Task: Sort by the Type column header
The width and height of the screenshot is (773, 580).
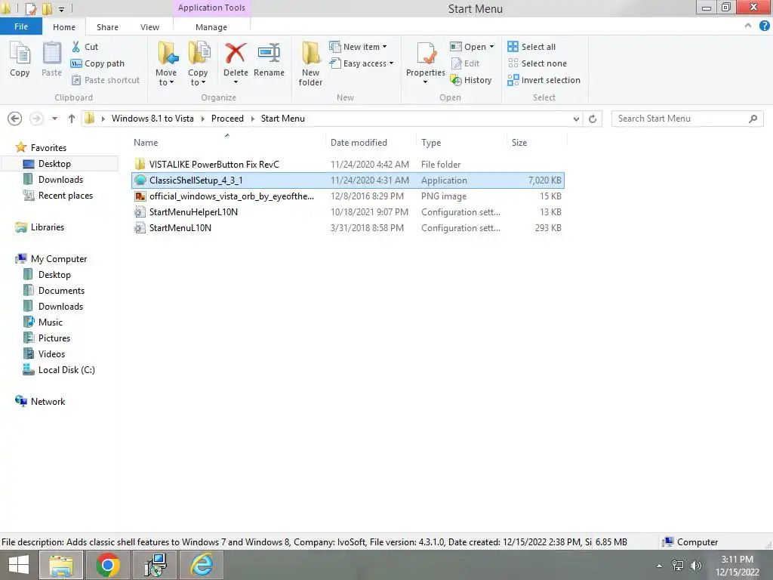Action: [x=431, y=143]
